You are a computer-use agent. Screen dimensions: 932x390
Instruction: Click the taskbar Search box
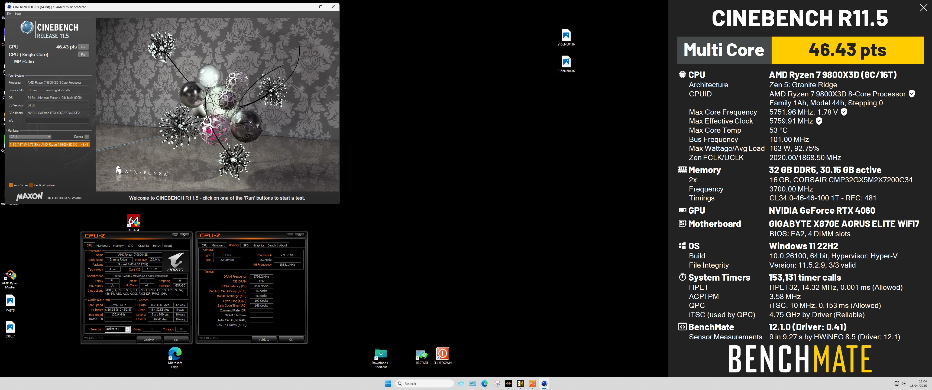point(424,383)
